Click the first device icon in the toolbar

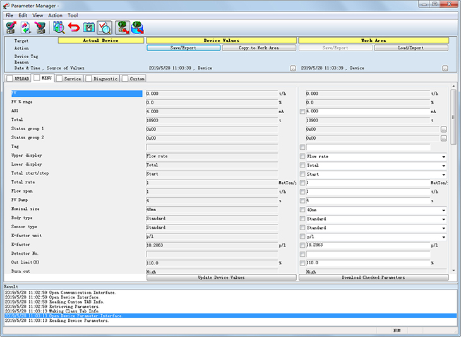[11, 27]
